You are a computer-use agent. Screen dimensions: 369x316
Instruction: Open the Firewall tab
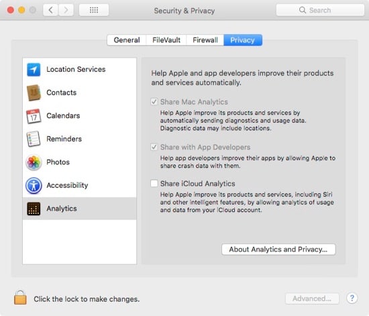pyautogui.click(x=205, y=40)
